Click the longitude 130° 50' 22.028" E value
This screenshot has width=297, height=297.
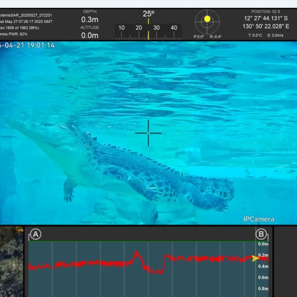click(x=266, y=26)
